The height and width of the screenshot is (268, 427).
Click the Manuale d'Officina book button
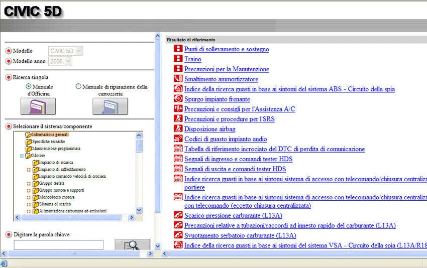(x=38, y=106)
